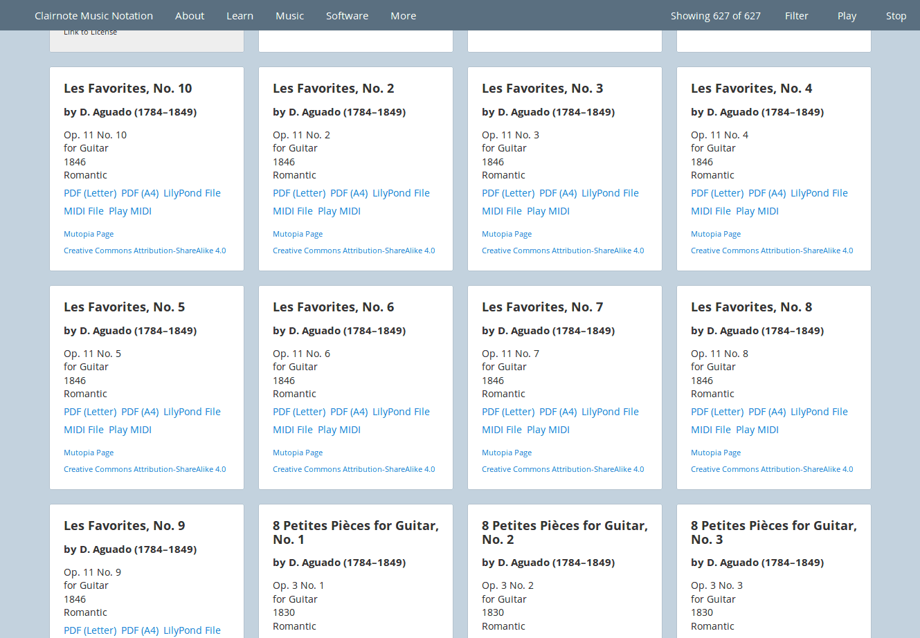Expand the Software navigation menu
This screenshot has width=920, height=638.
click(x=347, y=16)
